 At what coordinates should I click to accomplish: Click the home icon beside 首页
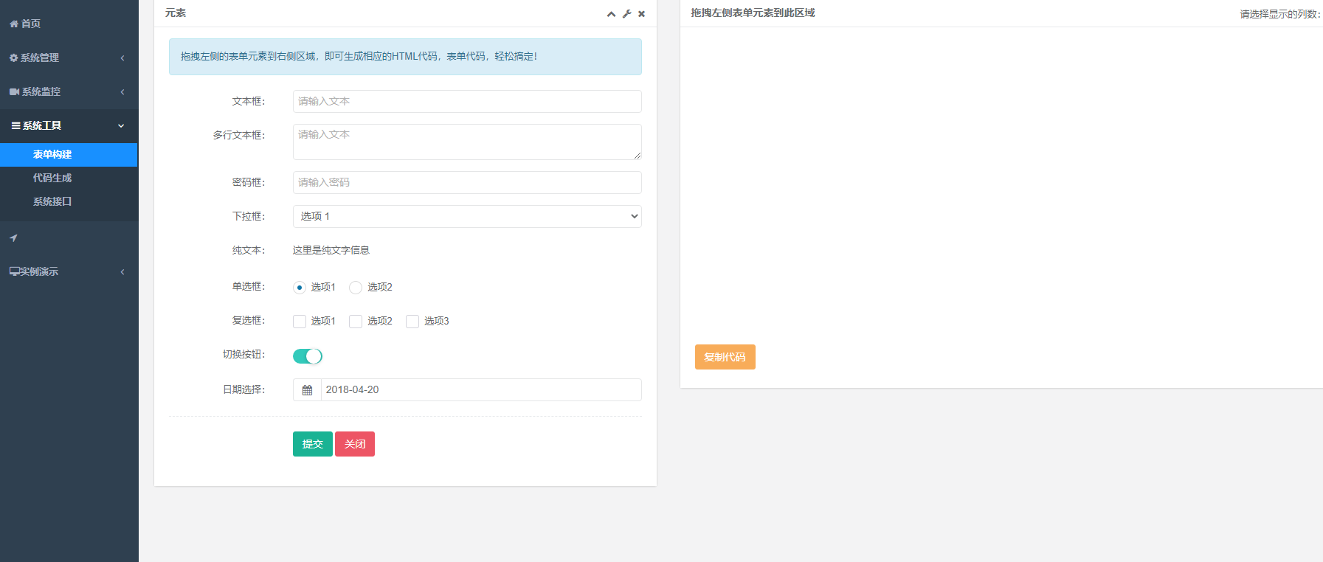point(14,24)
